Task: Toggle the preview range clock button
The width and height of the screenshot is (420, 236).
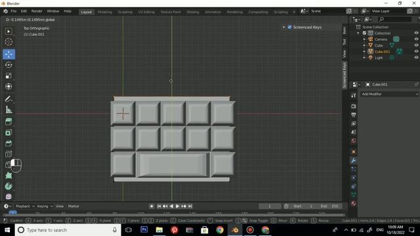Action: [286, 206]
